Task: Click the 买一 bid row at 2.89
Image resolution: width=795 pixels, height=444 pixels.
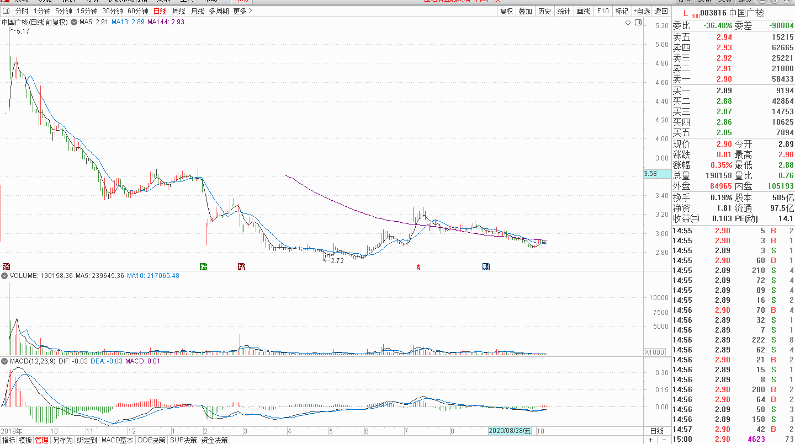Action: click(x=733, y=90)
